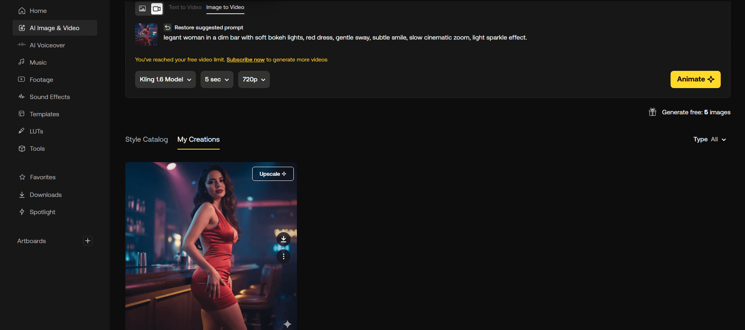Screen dimensions: 745x330
Task: Expand the Type All filter
Action: 709,139
